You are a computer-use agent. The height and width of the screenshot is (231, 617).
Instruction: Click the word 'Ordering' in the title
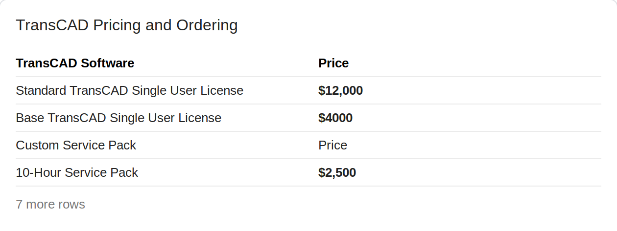point(207,25)
